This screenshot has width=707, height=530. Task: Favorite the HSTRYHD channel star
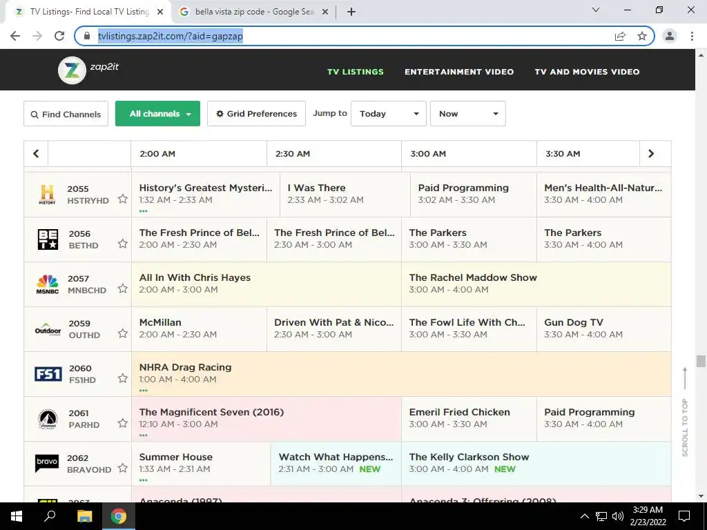tap(123, 199)
